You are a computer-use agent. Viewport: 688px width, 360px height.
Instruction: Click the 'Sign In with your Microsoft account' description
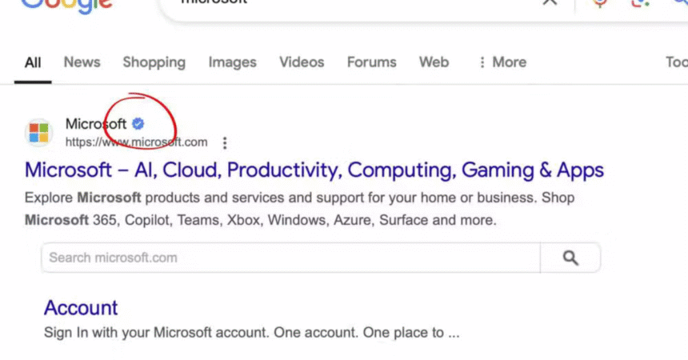[x=252, y=332]
